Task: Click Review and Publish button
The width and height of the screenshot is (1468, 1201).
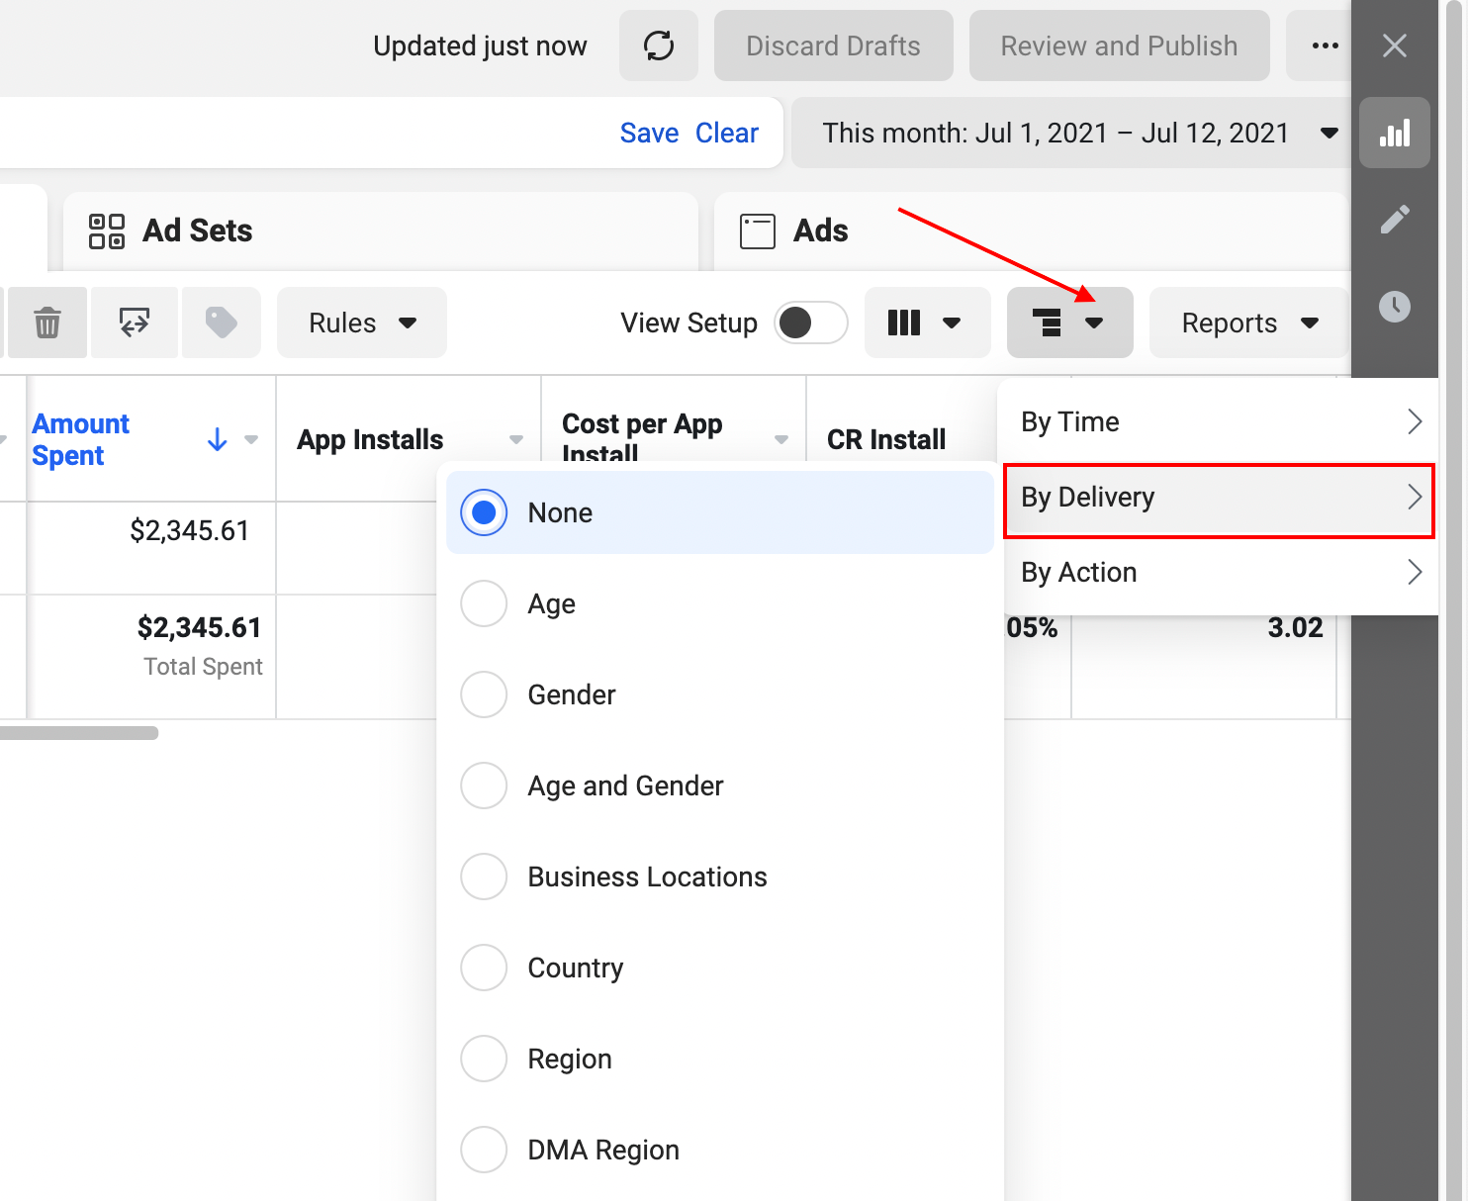Action: pos(1119,46)
